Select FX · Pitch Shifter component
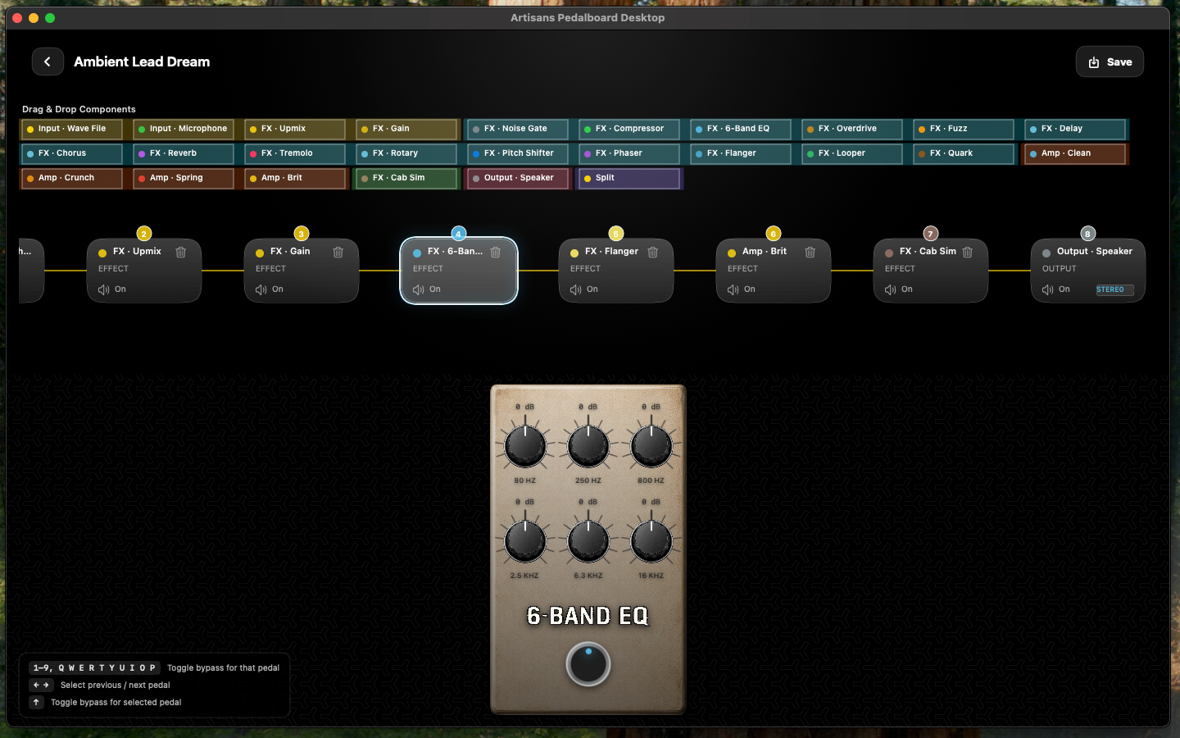1180x738 pixels. [x=518, y=153]
